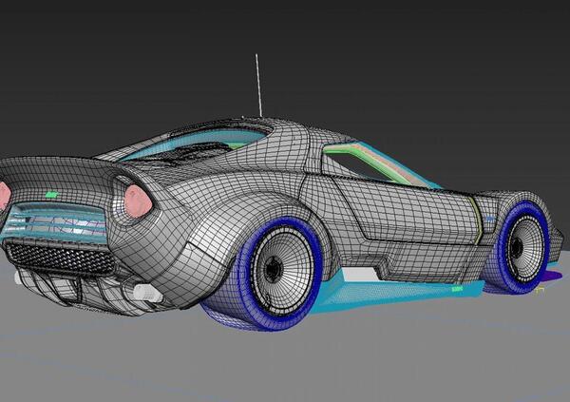Select the white exhaust tip under bumper
Viewport: 570px width, 402px height.
(x=145, y=292)
